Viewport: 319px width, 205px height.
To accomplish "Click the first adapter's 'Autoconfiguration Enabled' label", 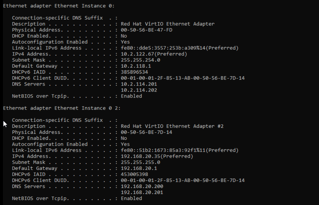I will click(x=50, y=42).
